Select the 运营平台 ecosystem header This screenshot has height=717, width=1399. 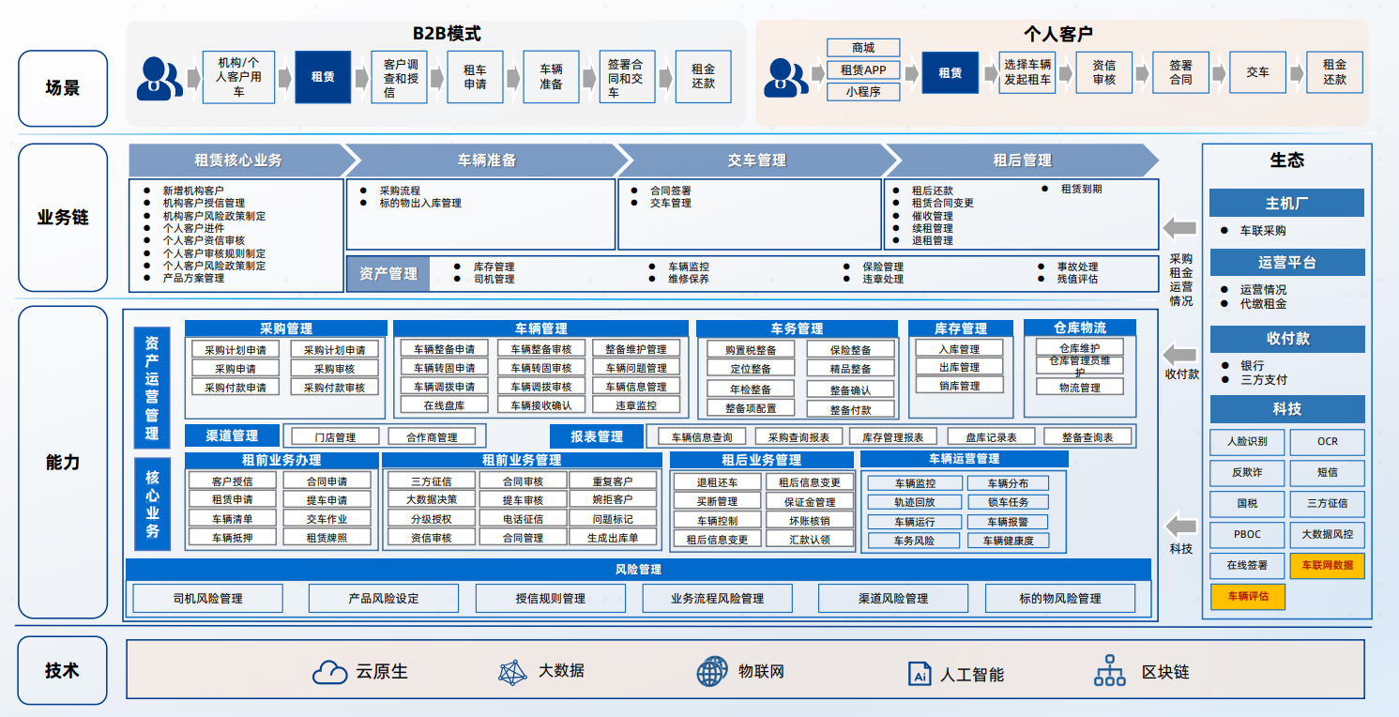(1286, 262)
